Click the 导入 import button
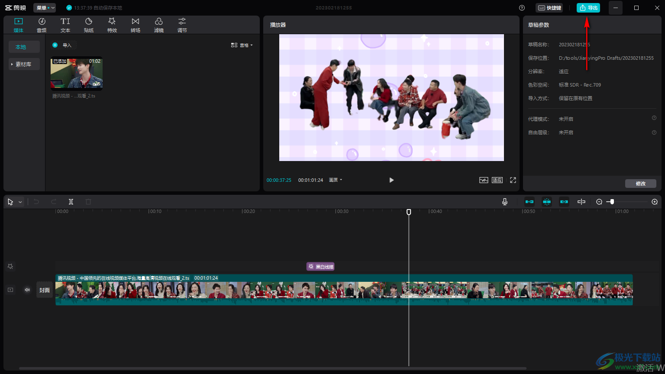 pos(63,45)
